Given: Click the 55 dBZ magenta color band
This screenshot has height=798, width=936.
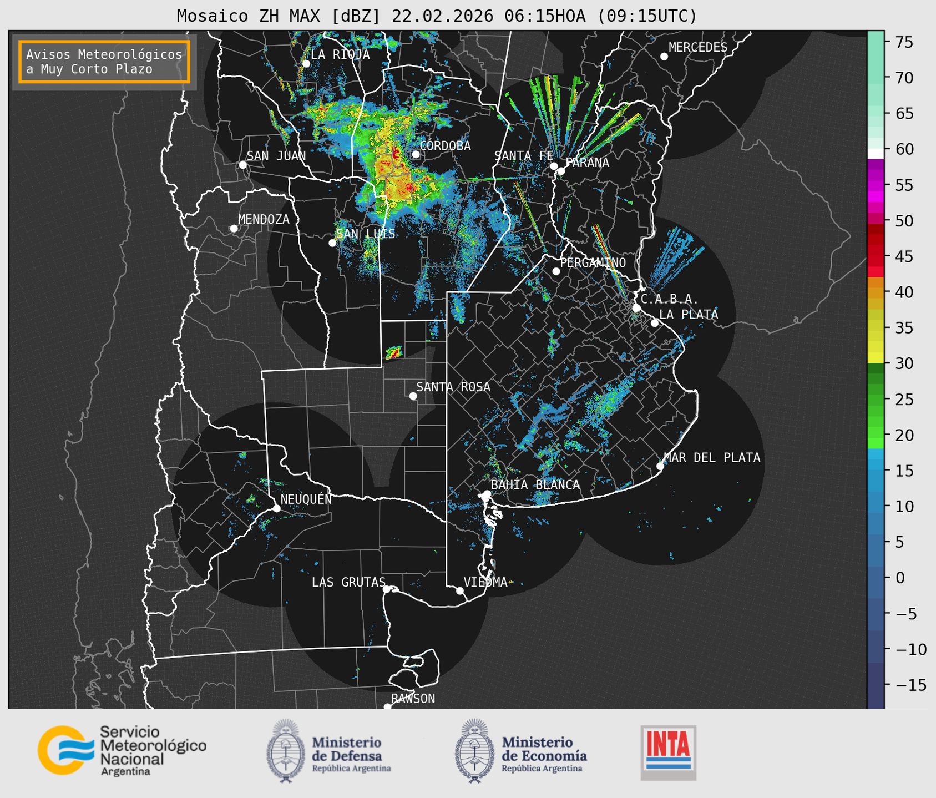Looking at the screenshot, I should pyautogui.click(x=876, y=185).
